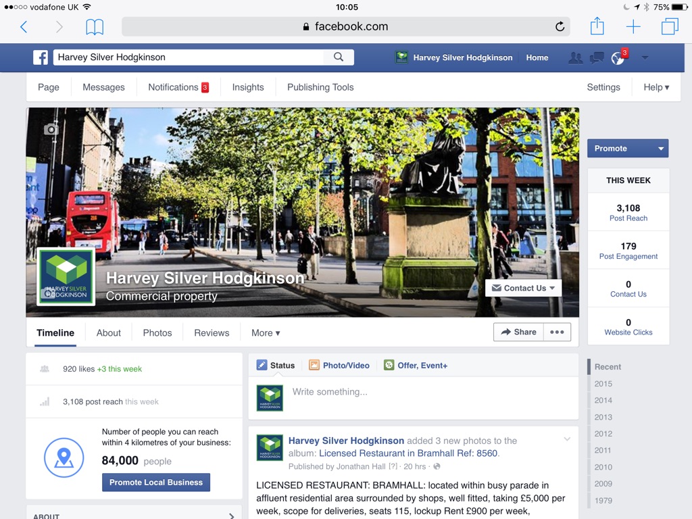Switch to the Insights tab
Screen dimensions: 692x519
click(248, 87)
